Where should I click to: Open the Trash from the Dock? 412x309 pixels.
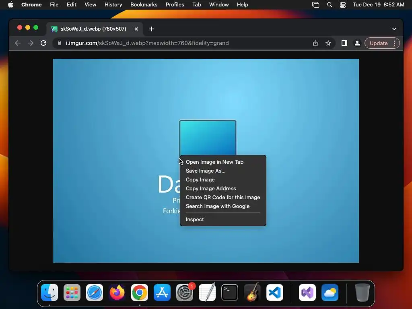click(363, 293)
